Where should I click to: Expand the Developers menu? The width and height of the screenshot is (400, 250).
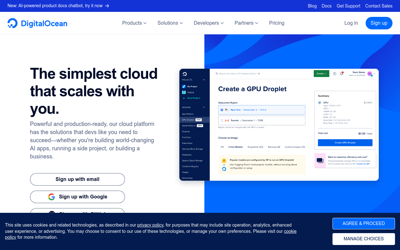click(209, 23)
